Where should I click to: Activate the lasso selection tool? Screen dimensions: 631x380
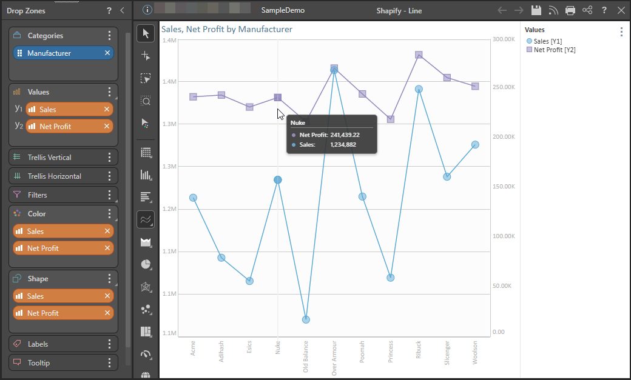click(146, 78)
